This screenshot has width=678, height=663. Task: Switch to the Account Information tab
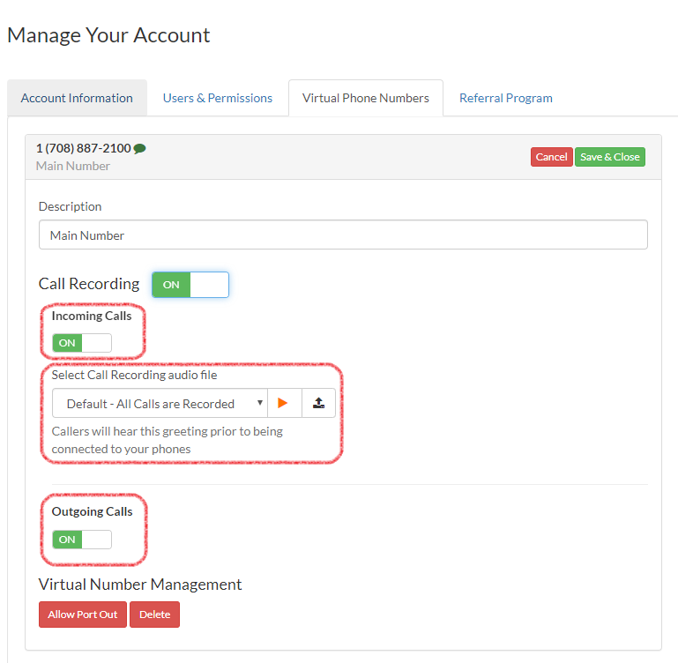[77, 98]
